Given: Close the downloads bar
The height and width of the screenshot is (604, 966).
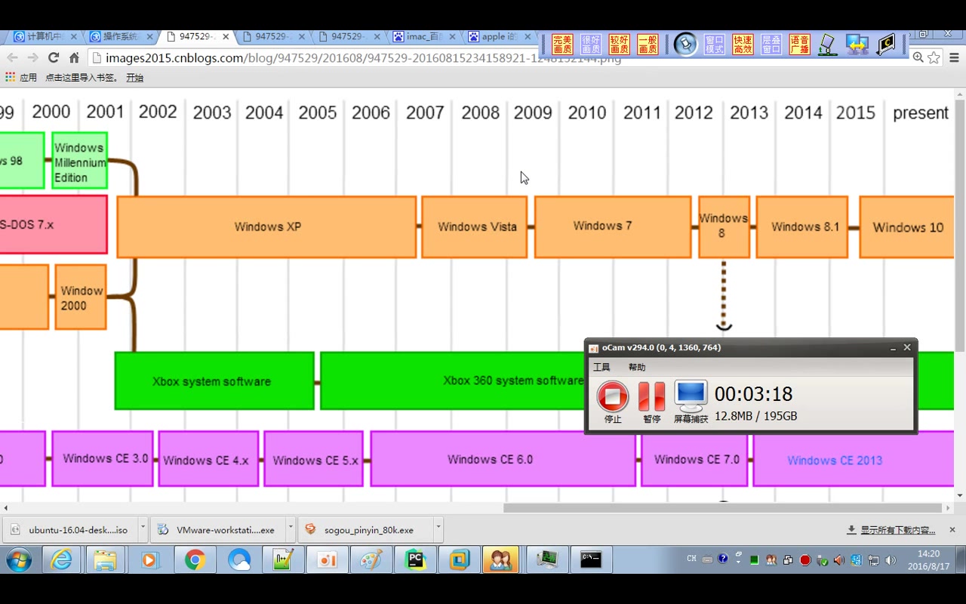Looking at the screenshot, I should (x=952, y=530).
